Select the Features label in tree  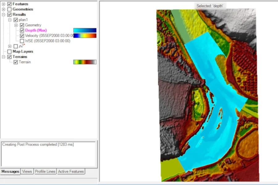[20, 4]
